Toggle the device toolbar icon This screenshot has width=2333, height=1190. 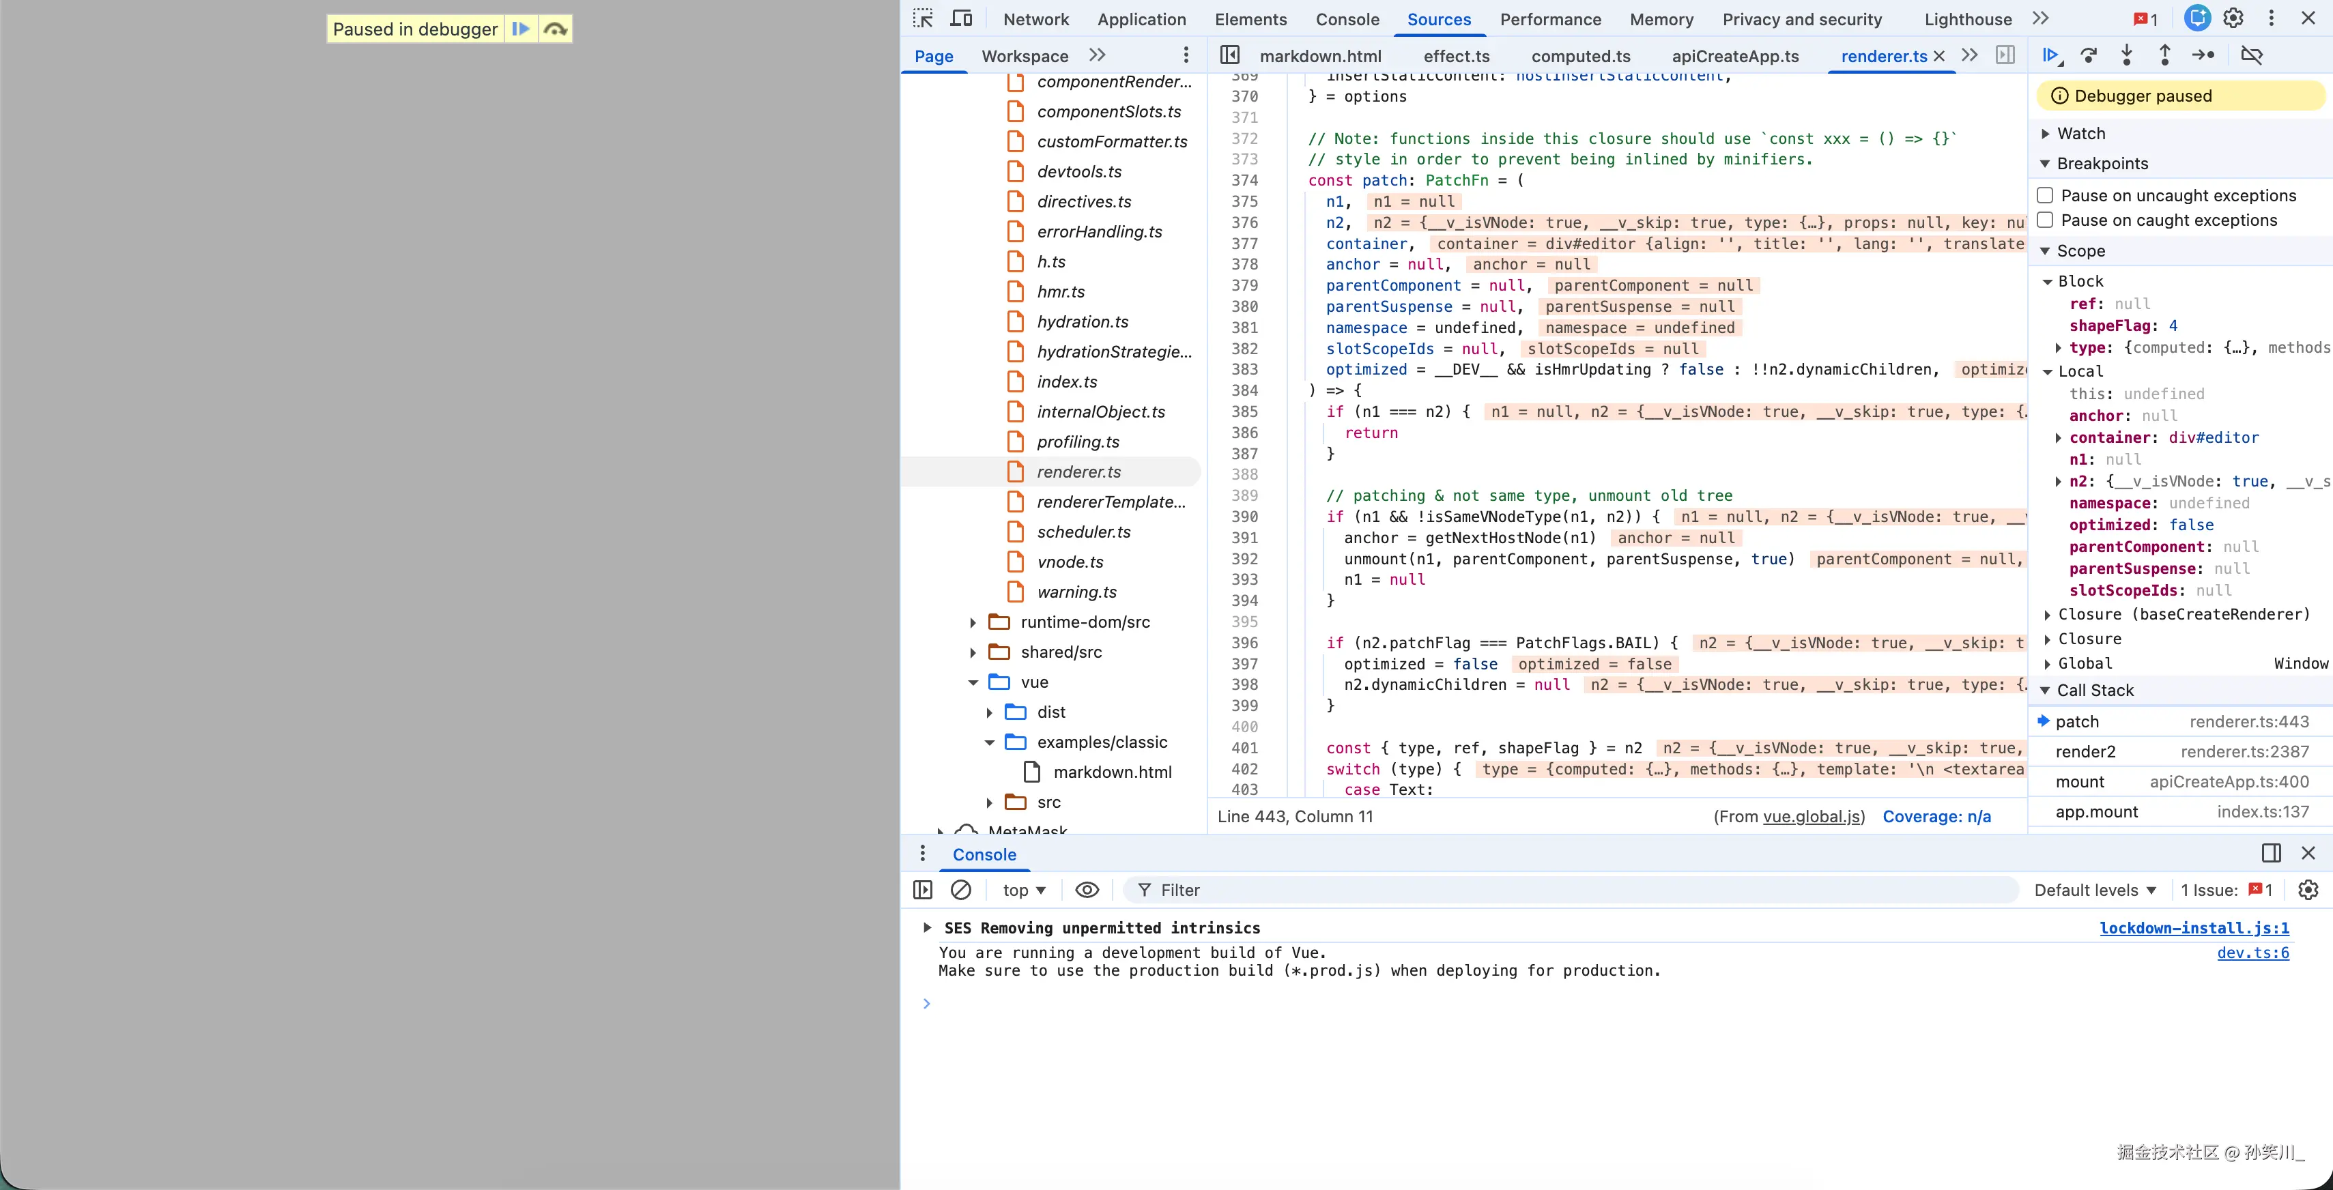pos(961,19)
